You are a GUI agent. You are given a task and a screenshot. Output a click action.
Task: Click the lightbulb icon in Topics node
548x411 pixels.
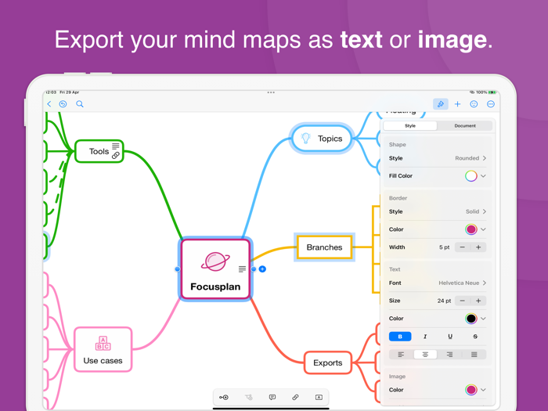(306, 139)
